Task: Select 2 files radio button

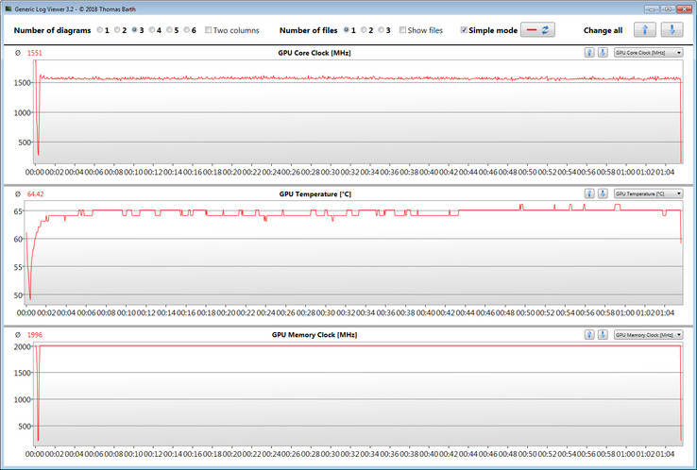Action: pyautogui.click(x=364, y=30)
